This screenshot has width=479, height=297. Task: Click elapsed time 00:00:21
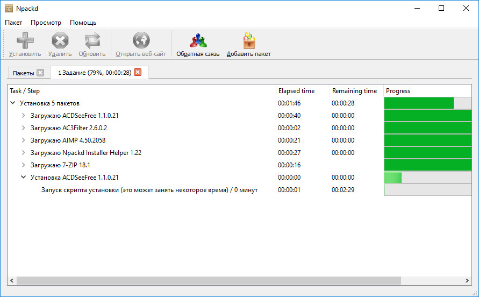(x=289, y=140)
